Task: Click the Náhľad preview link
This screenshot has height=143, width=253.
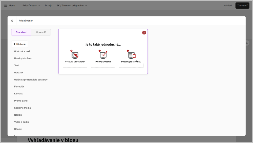Action: pos(227,6)
